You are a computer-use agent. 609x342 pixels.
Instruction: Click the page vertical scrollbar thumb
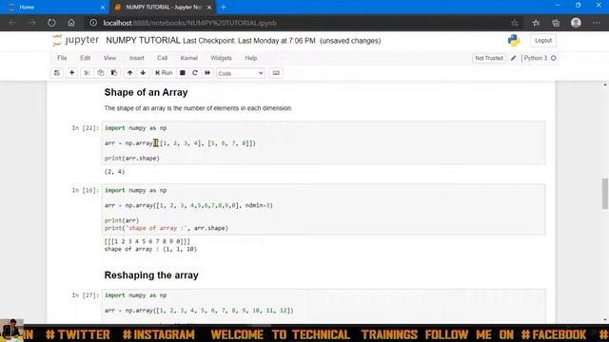click(605, 194)
